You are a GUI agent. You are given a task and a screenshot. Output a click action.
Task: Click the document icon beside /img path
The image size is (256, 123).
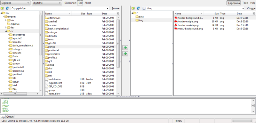click(x=144, y=8)
